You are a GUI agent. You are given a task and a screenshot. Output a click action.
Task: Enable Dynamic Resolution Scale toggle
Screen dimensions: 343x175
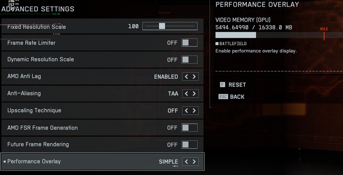click(x=190, y=59)
